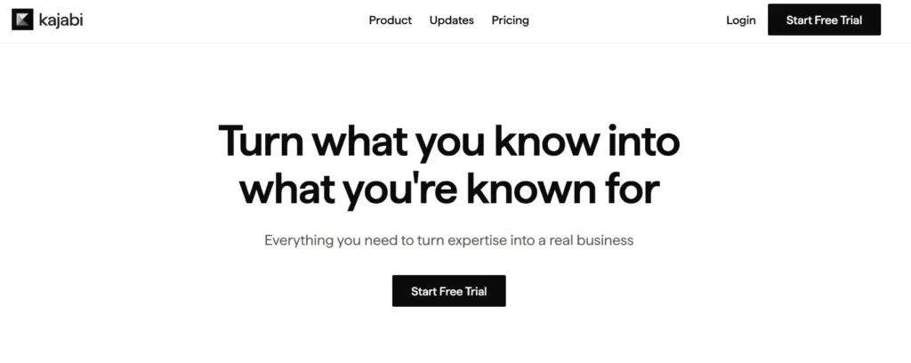
Task: Choose Updates from the navigation bar
Action: point(451,20)
